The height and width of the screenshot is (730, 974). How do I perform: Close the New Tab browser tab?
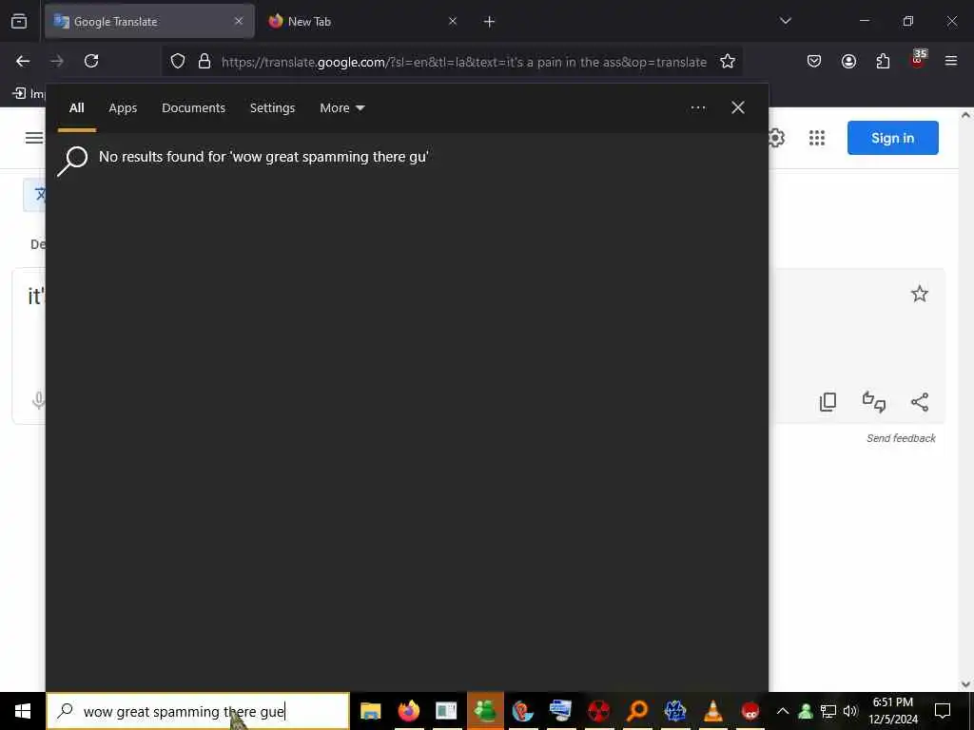453,21
